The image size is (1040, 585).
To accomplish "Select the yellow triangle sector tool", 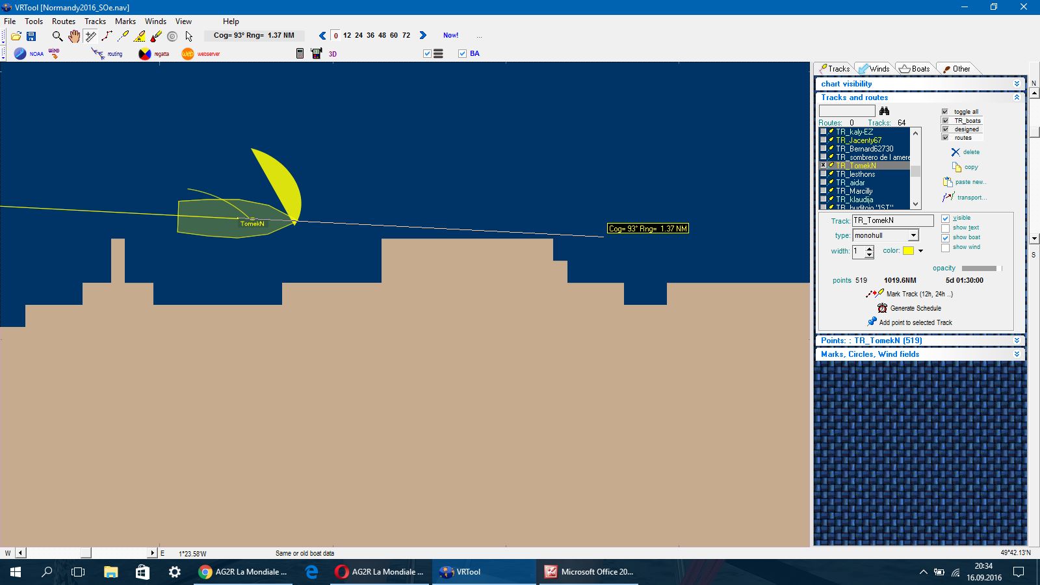I will tap(139, 36).
